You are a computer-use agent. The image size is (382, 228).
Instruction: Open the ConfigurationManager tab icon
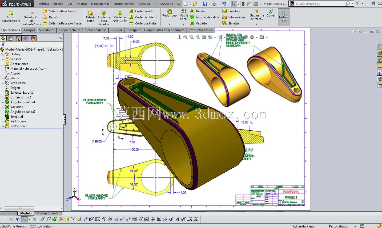pos(18,38)
